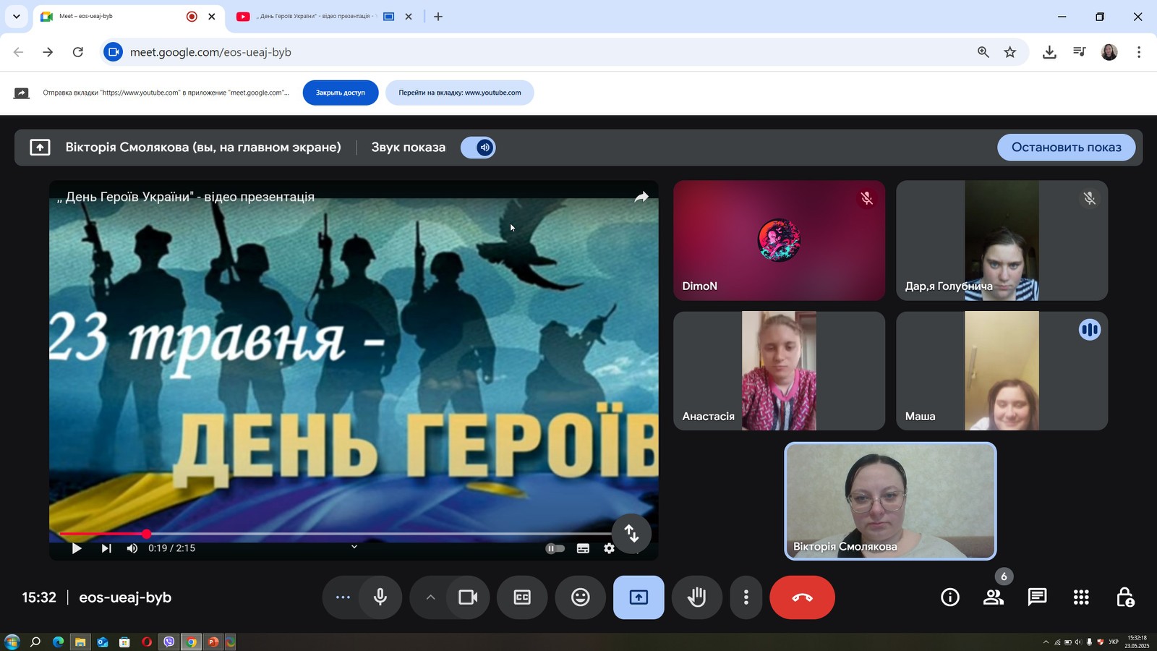The height and width of the screenshot is (651, 1157).
Task: Mute the microphone in Meet
Action: [x=380, y=597]
